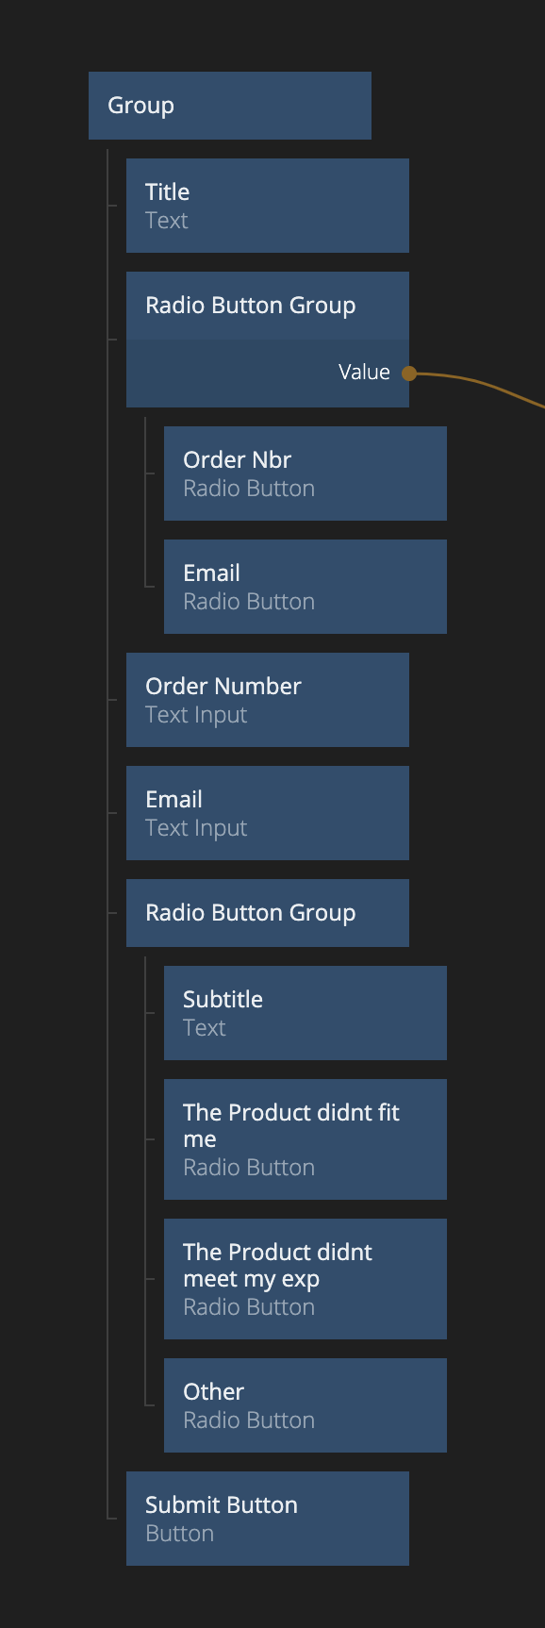Image resolution: width=545 pixels, height=1628 pixels.
Task: Select the Value output label
Action: point(364,373)
